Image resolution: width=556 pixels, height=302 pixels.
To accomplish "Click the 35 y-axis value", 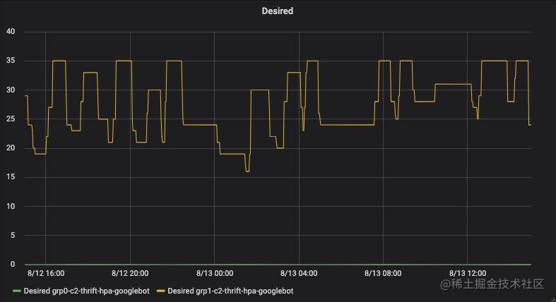I will [11, 61].
